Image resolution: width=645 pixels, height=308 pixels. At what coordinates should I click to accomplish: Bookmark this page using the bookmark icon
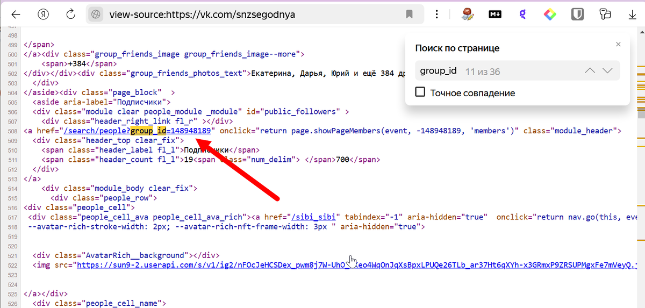(410, 15)
